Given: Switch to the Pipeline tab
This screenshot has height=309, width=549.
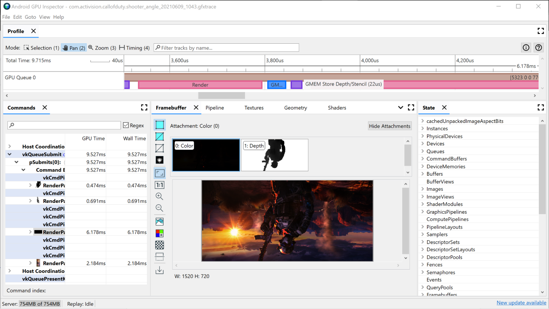Looking at the screenshot, I should point(215,107).
